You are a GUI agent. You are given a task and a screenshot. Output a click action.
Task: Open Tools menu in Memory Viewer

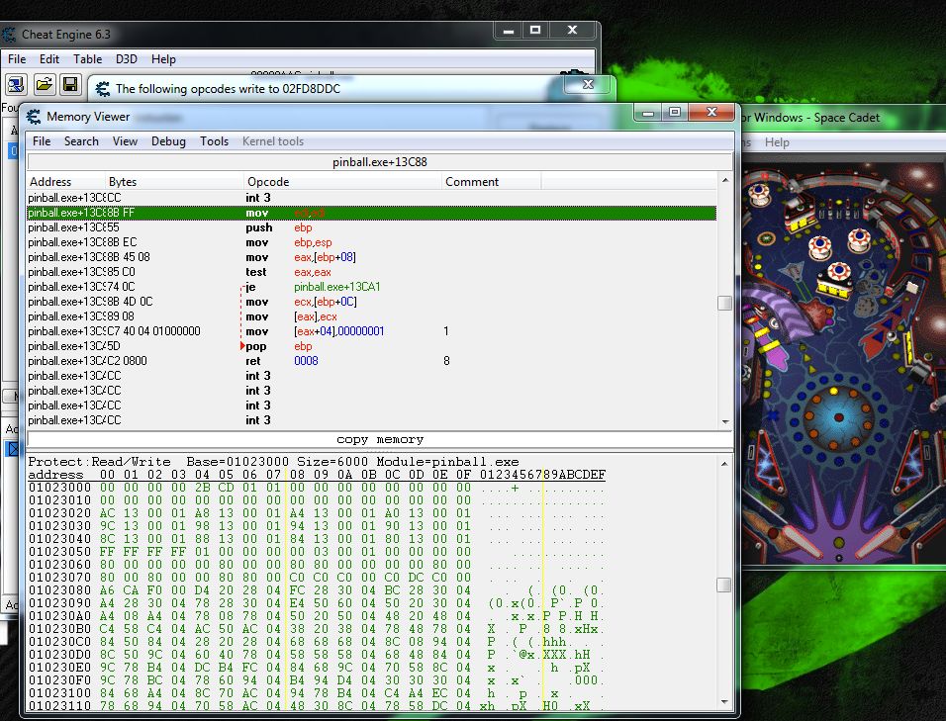click(214, 141)
